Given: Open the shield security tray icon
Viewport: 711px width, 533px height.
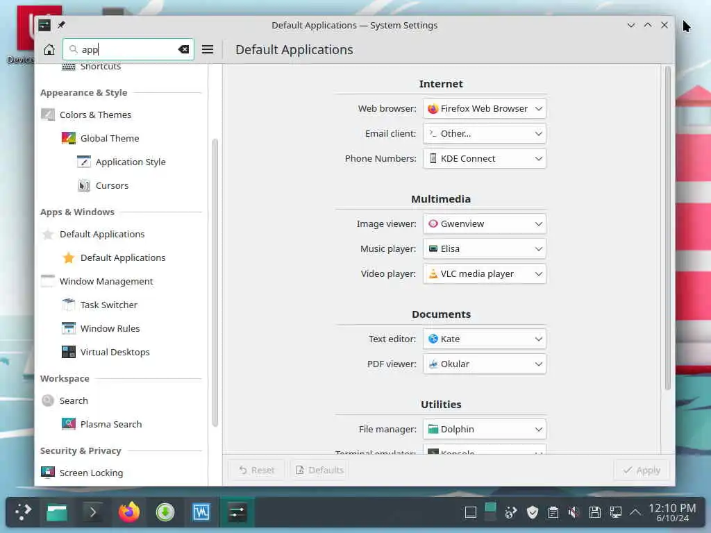Looking at the screenshot, I should pos(533,512).
